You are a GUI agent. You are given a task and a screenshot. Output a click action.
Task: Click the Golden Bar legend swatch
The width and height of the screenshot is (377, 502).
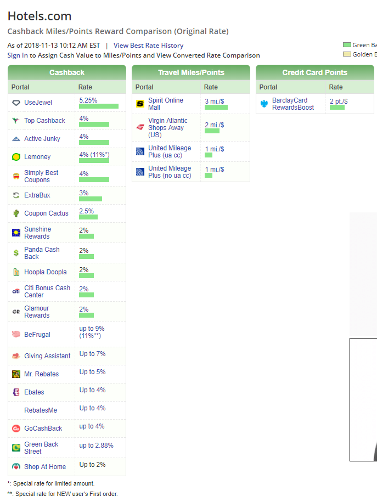pyautogui.click(x=347, y=54)
